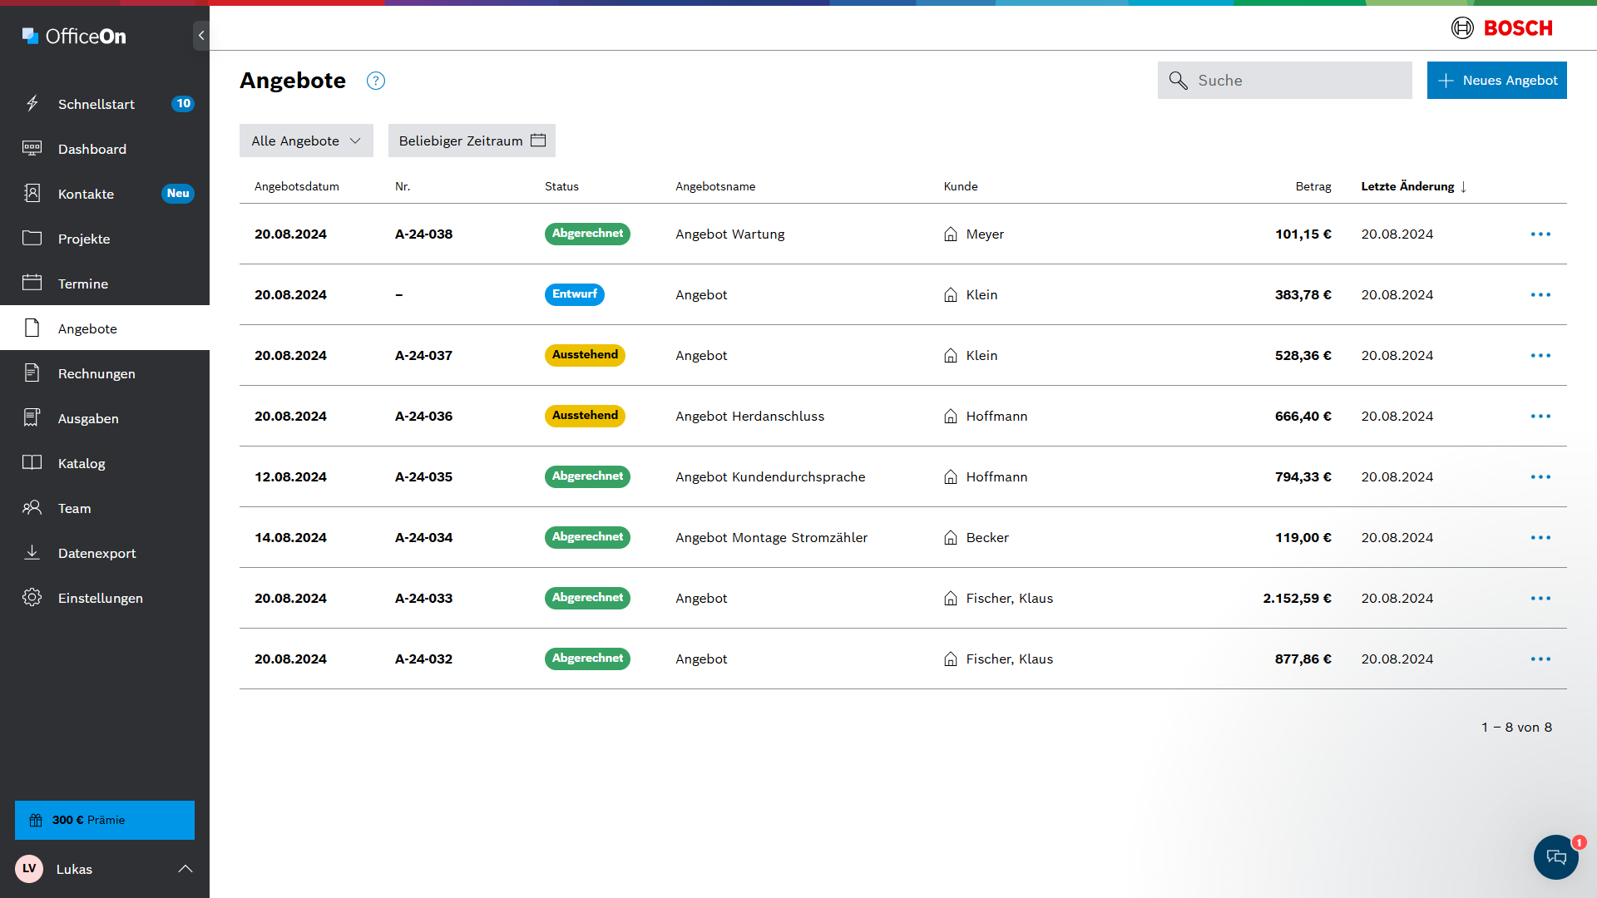Open the Schnellstart section
Image resolution: width=1597 pixels, height=898 pixels.
tap(96, 104)
